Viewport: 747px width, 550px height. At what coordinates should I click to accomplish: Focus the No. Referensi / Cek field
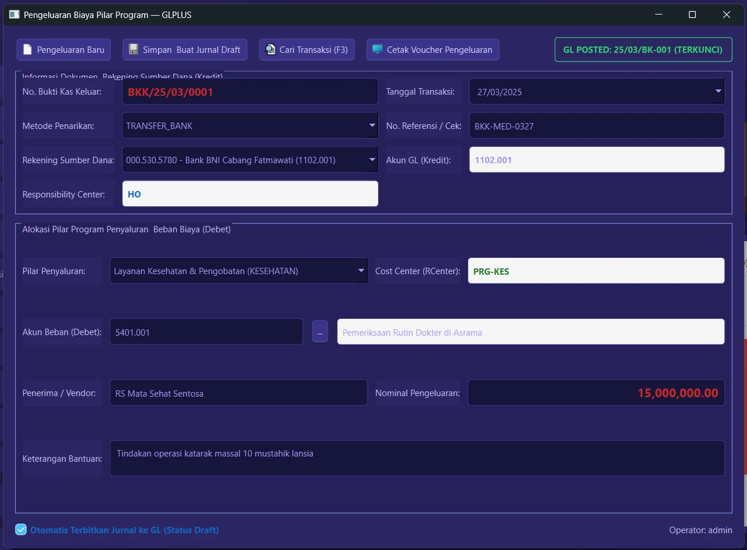pyautogui.click(x=597, y=125)
